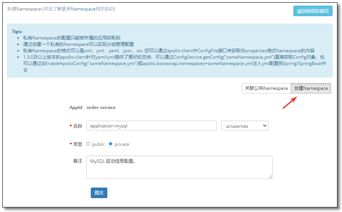Switch to the 关联公共Namespace tab
342x212 pixels.
pyautogui.click(x=266, y=88)
